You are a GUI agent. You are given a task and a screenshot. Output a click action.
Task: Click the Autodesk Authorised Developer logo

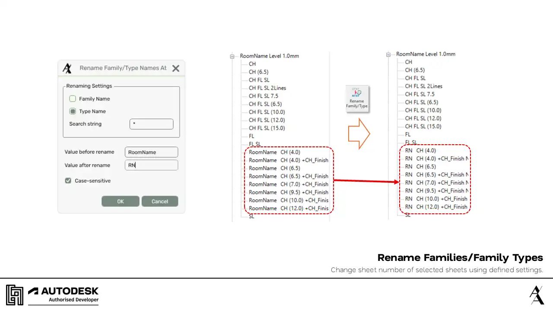click(x=64, y=295)
